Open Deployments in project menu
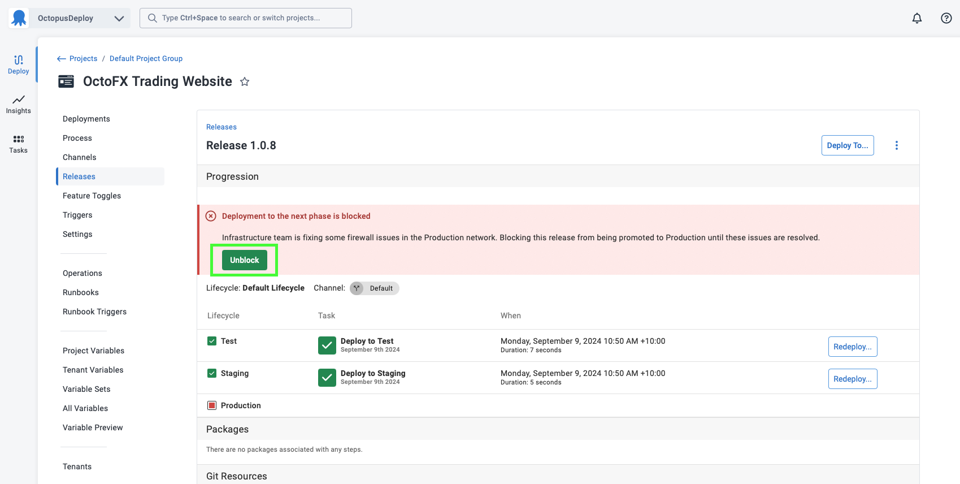This screenshot has height=484, width=960. 86,119
